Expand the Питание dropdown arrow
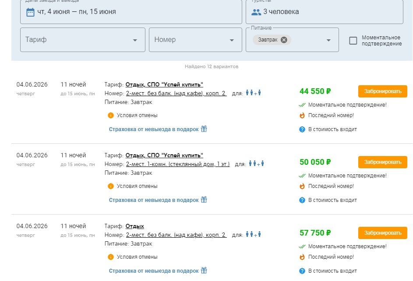Screen dimensions: 413x281 tap(328, 40)
